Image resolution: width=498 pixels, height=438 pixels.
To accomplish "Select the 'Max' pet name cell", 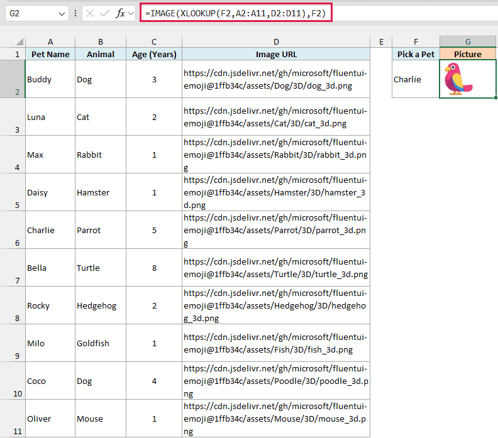I will coord(50,155).
